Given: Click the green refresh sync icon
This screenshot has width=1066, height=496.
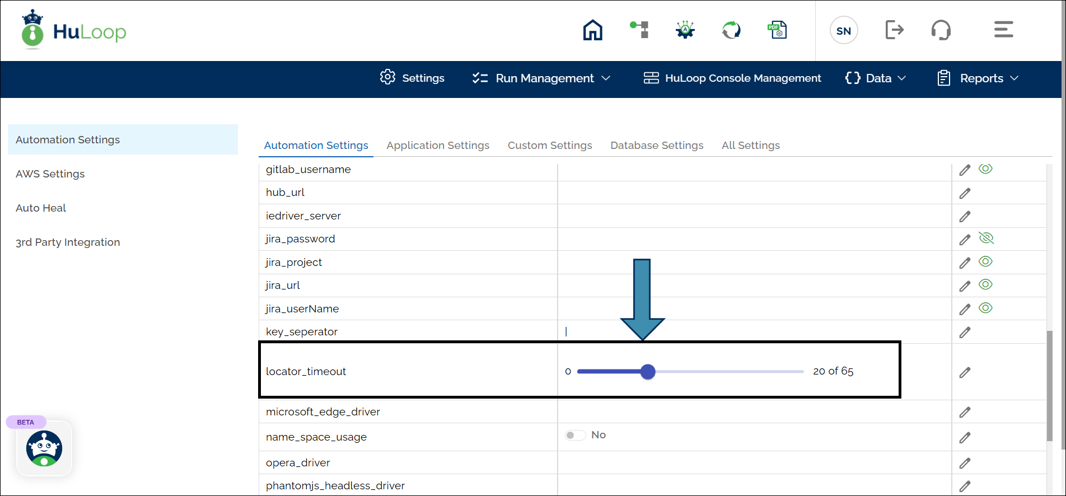Looking at the screenshot, I should (x=731, y=30).
